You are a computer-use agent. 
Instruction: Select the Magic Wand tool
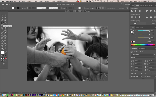pyautogui.click(x=2, y=17)
